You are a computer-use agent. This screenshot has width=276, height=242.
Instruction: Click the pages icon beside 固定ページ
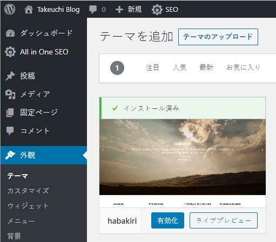tap(10, 113)
